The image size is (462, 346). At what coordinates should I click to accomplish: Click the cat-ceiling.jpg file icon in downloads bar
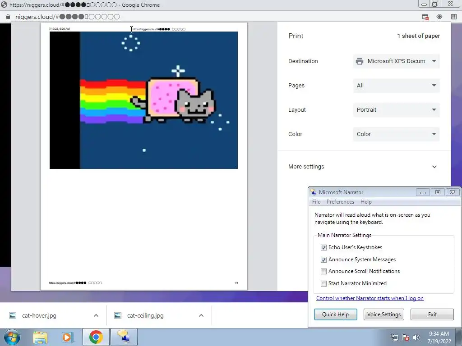point(118,315)
